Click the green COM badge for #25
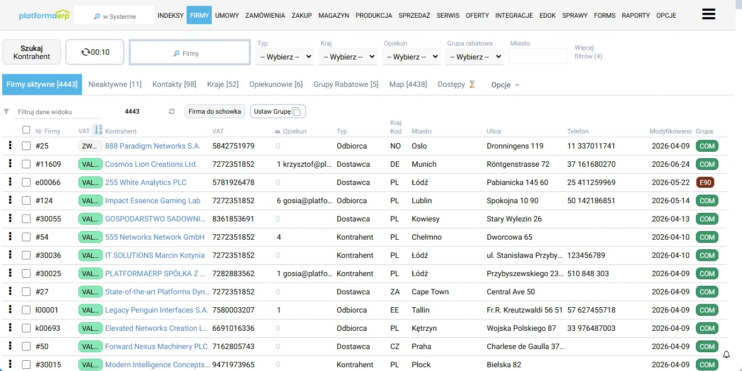Image resolution: width=742 pixels, height=371 pixels. pyautogui.click(x=707, y=146)
